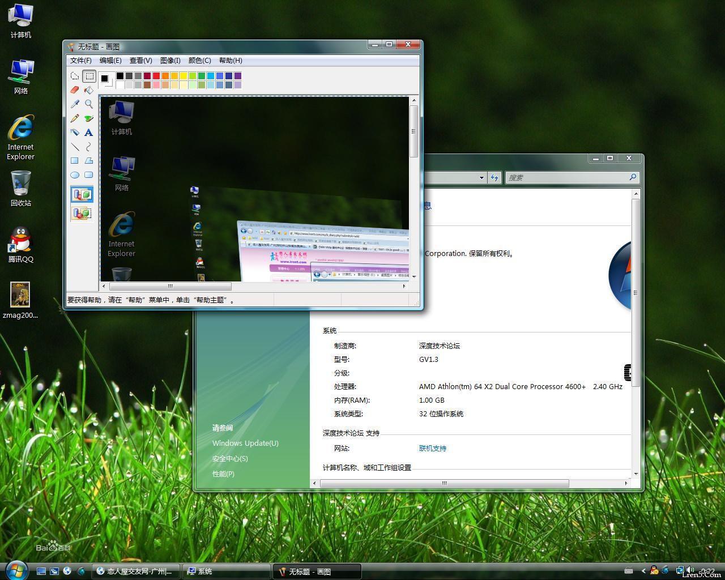The width and height of the screenshot is (725, 580).
Task: Use the Color picker tool
Action: click(x=75, y=104)
